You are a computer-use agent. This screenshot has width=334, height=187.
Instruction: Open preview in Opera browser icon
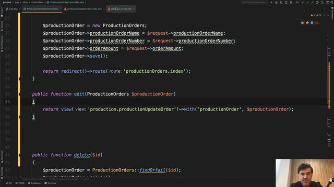pyautogui.click(x=317, y=23)
